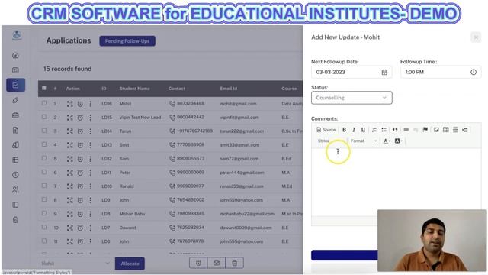The image size is (488, 275).
Task: Click the bulk reminder alarm icon at the bottom
Action: [198, 263]
